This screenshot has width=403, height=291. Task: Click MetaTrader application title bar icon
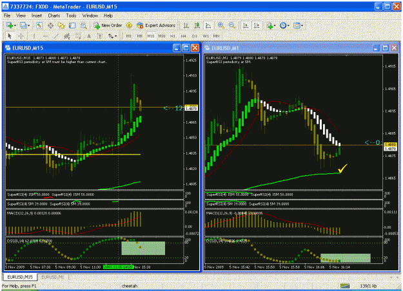coord(6,6)
